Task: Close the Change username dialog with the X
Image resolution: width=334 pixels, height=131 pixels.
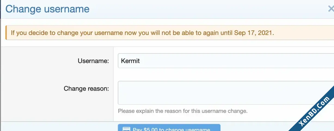Action: [331, 9]
